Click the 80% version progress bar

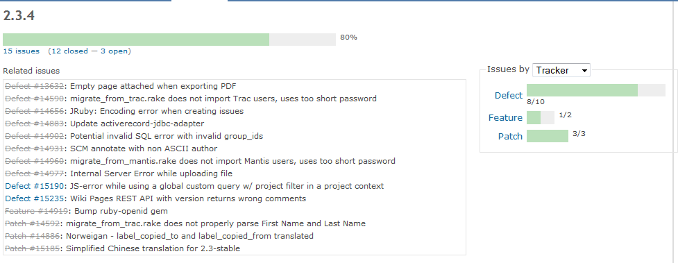point(169,40)
